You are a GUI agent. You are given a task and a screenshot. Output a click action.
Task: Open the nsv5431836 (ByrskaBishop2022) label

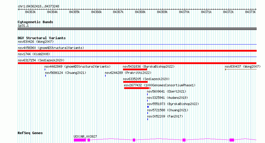(149, 66)
